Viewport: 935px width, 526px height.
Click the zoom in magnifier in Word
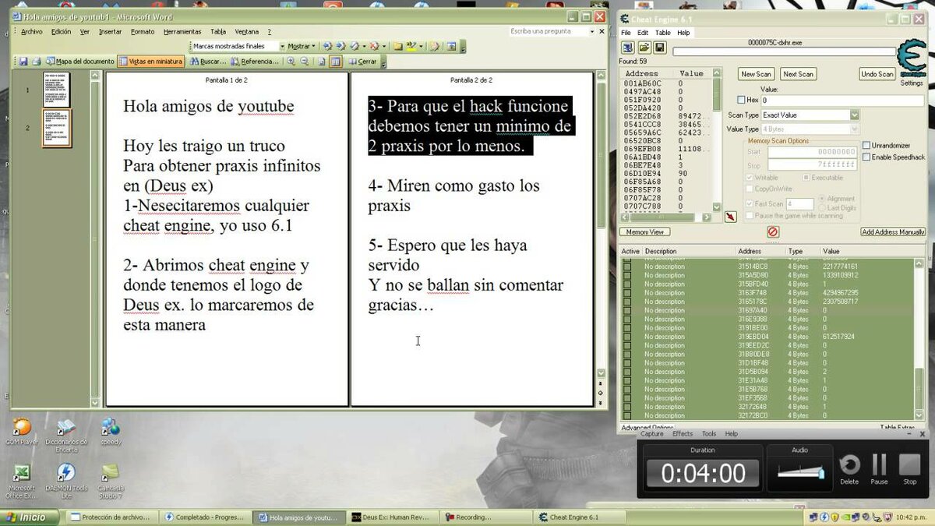(291, 62)
